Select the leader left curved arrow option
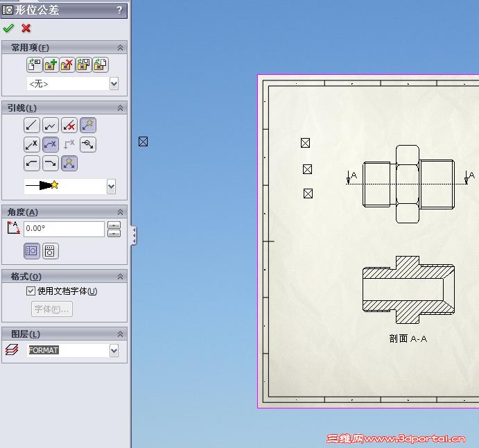 click(x=31, y=163)
